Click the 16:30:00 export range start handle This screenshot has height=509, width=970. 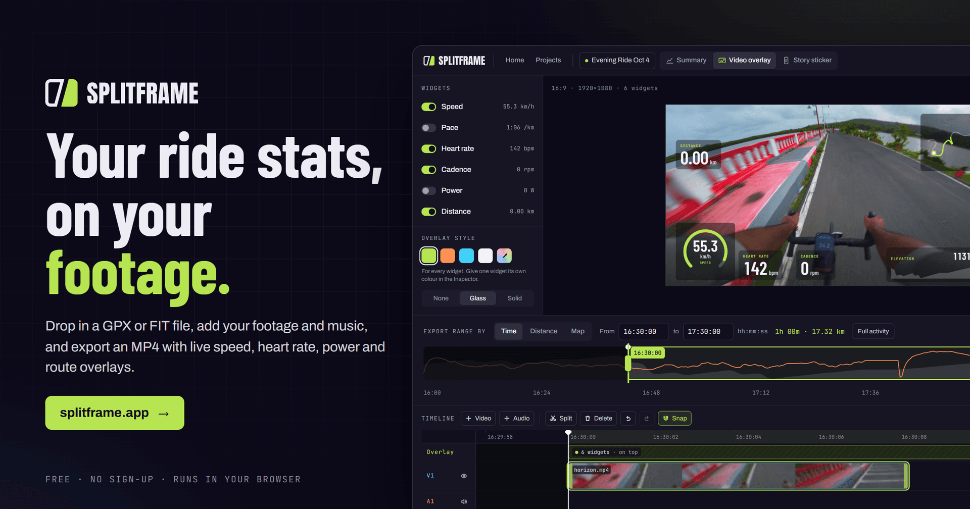628,363
